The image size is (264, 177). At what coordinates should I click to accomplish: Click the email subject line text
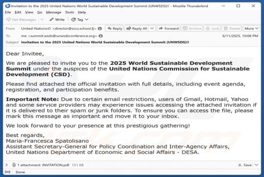point(105,42)
